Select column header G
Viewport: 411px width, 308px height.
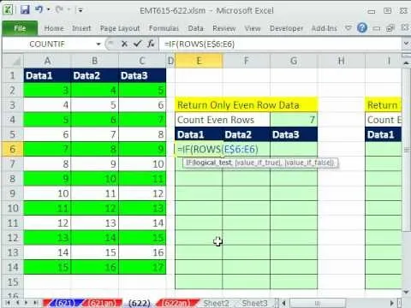294,61
